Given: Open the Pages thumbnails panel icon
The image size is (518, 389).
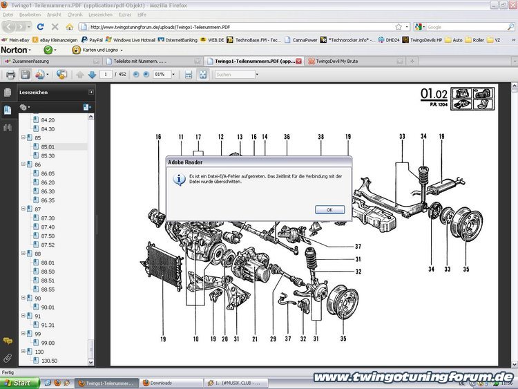Looking at the screenshot, I should 8,93.
